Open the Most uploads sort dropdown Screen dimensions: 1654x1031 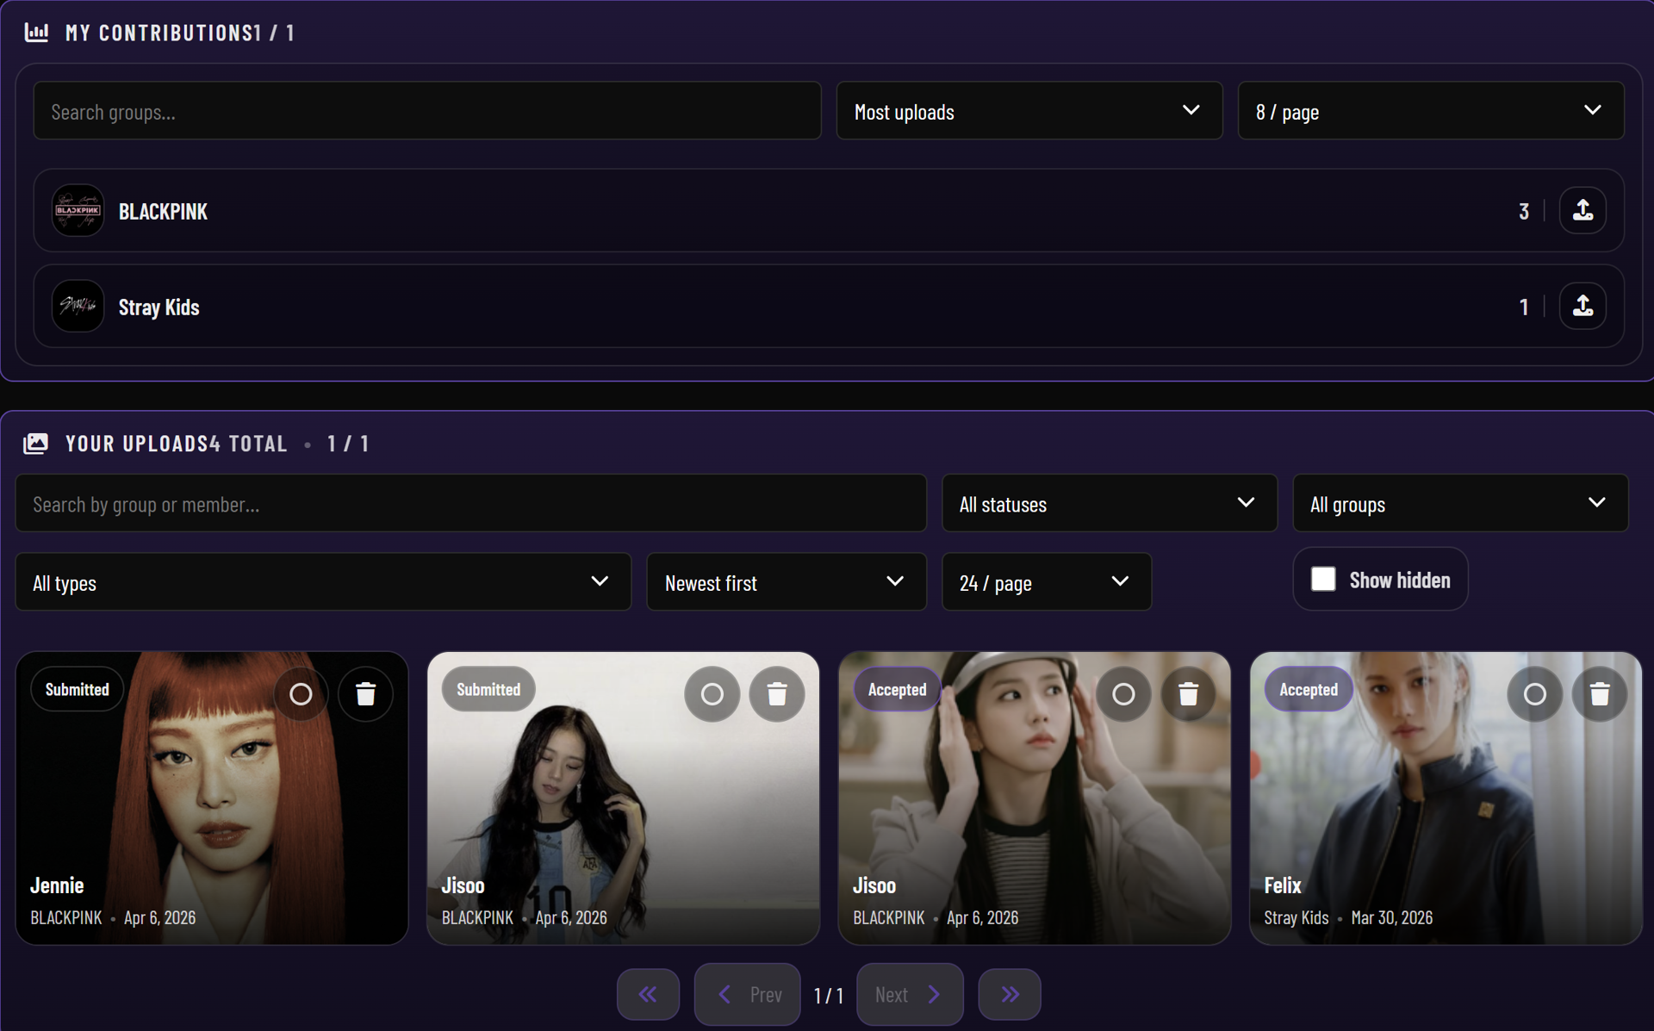click(x=1029, y=111)
